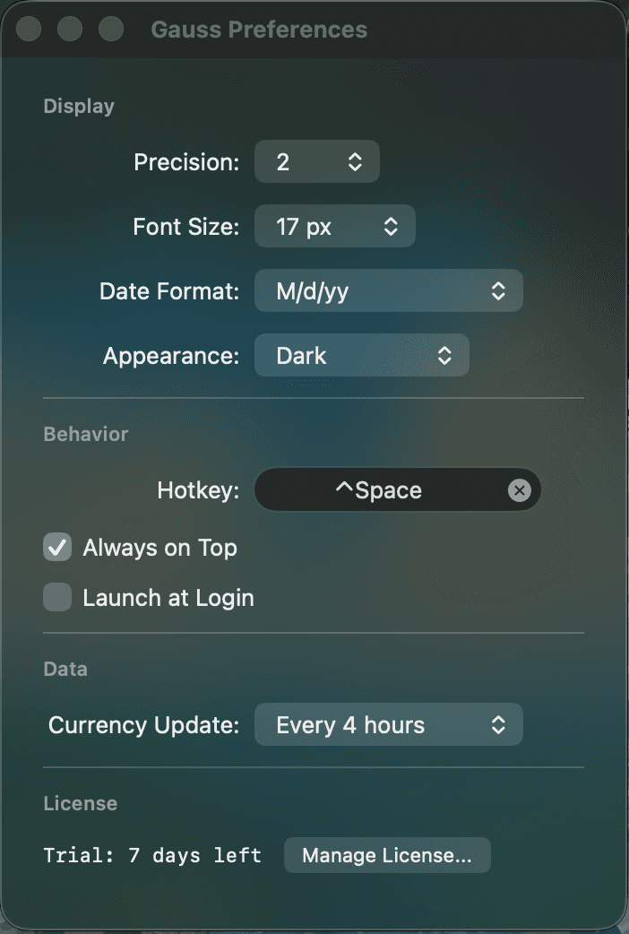The image size is (629, 934).
Task: Enable Launch at Login
Action: [56, 597]
